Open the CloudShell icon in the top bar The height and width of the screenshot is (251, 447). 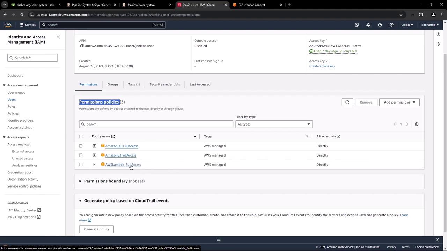tap(357, 25)
